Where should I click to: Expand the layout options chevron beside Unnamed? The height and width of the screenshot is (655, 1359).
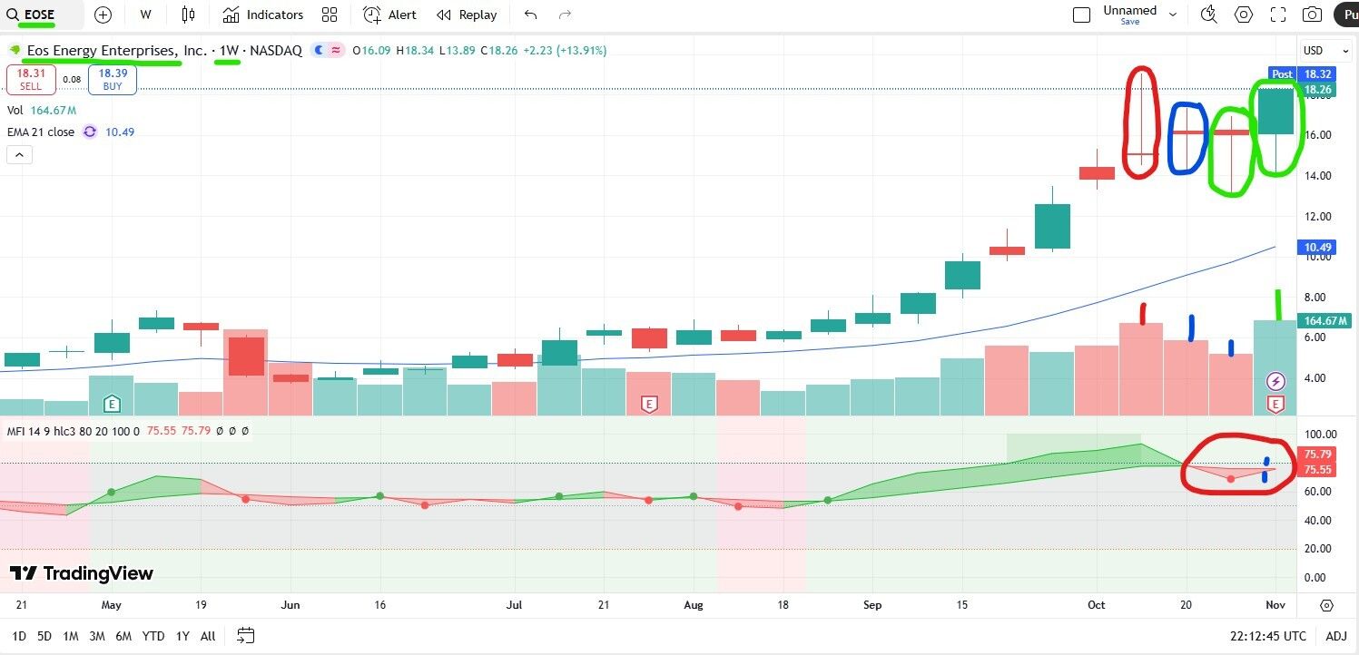[x=1173, y=15]
